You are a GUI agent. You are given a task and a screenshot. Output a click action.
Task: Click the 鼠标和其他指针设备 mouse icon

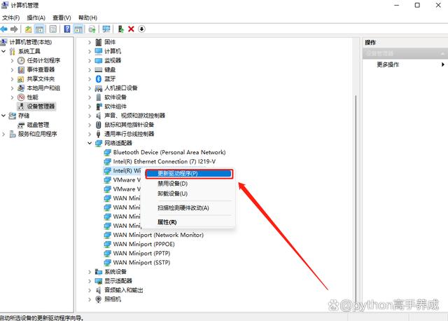tap(99, 125)
